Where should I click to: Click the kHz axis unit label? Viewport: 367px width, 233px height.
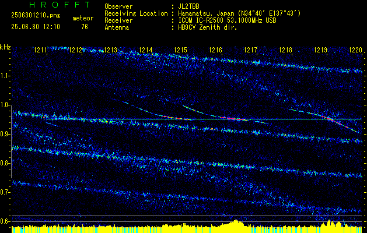(5, 47)
